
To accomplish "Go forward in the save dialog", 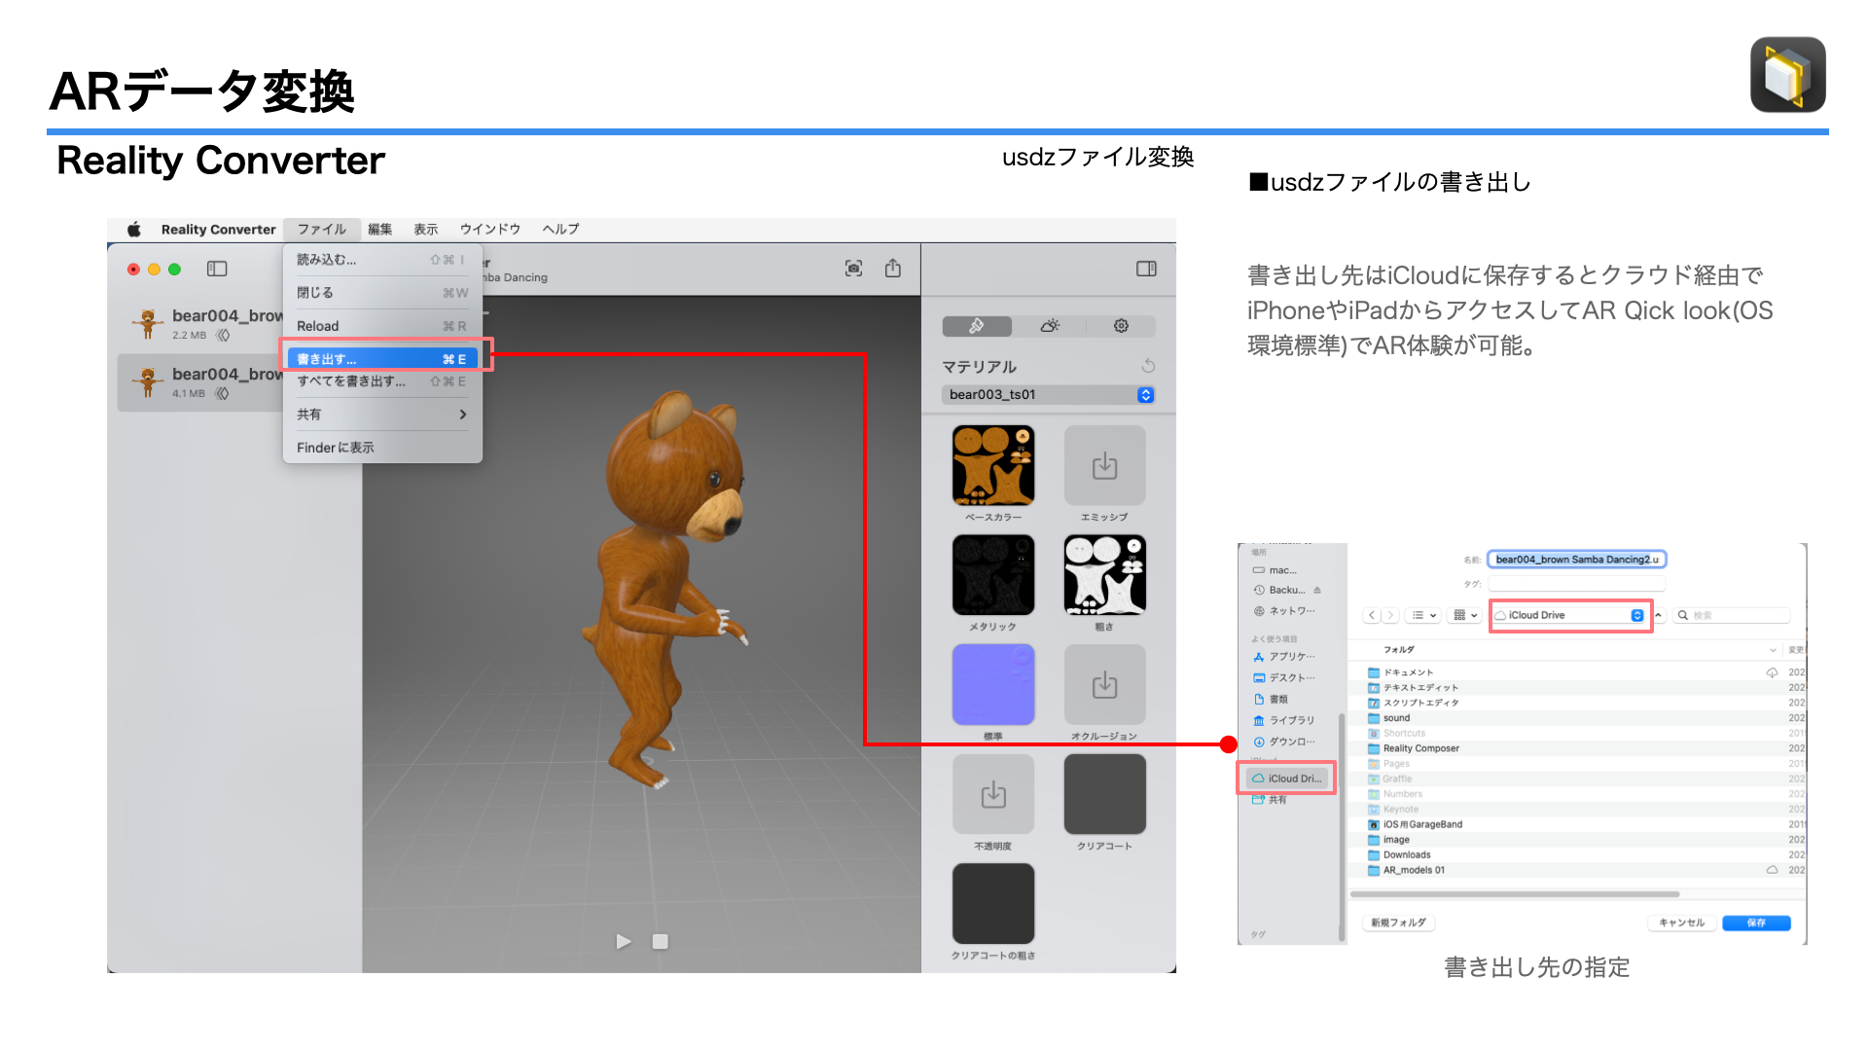I will click(1390, 615).
